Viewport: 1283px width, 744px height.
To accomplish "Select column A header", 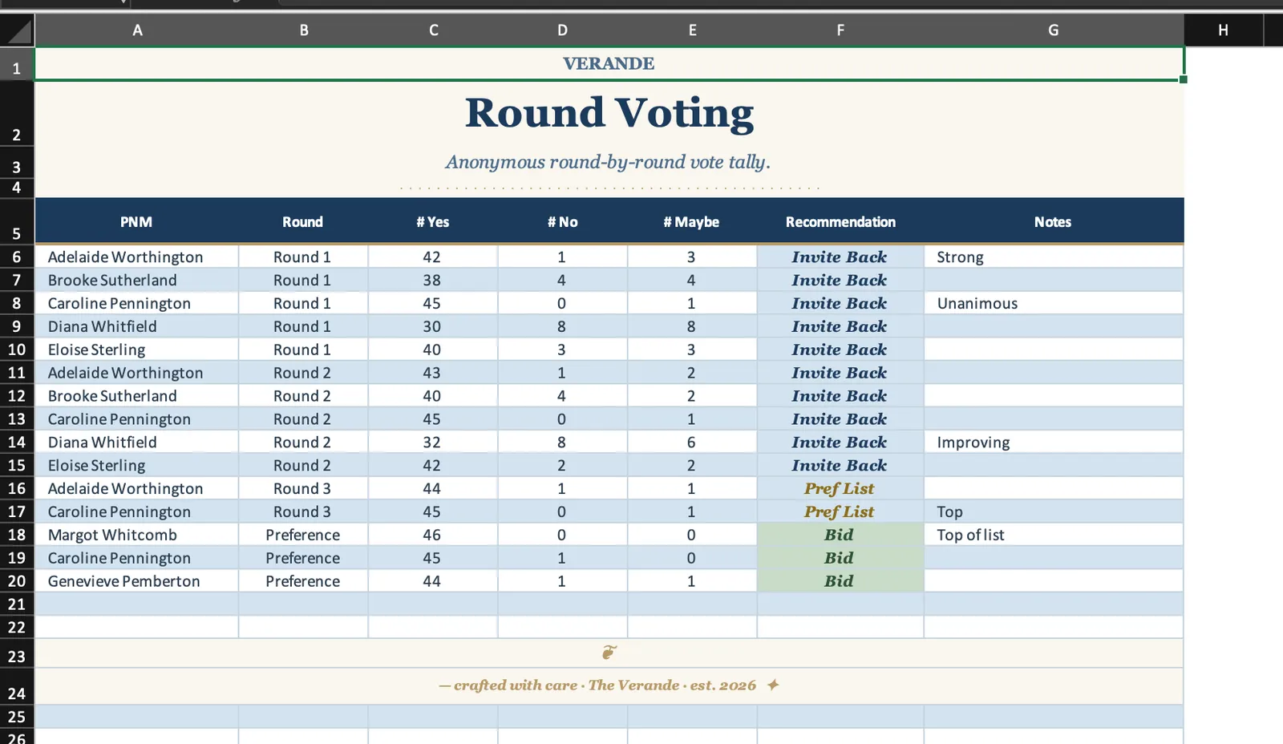I will click(137, 30).
